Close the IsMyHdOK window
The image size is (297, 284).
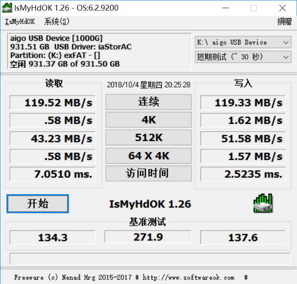(282, 8)
